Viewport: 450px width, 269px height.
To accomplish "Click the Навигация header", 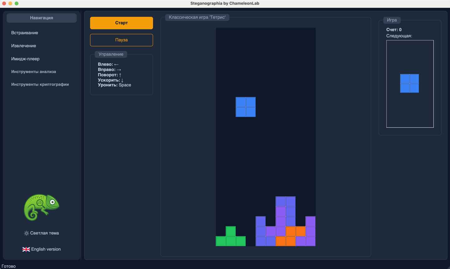I will 42,18.
